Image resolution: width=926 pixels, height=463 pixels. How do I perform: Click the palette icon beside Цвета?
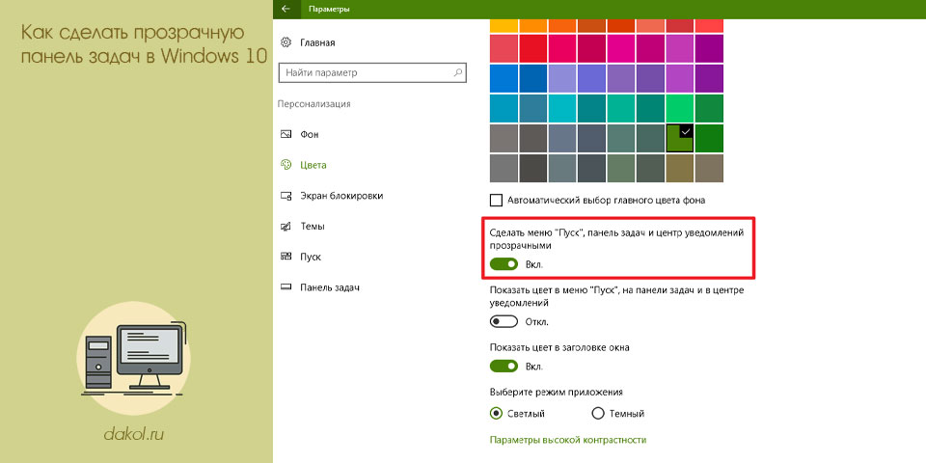[286, 165]
